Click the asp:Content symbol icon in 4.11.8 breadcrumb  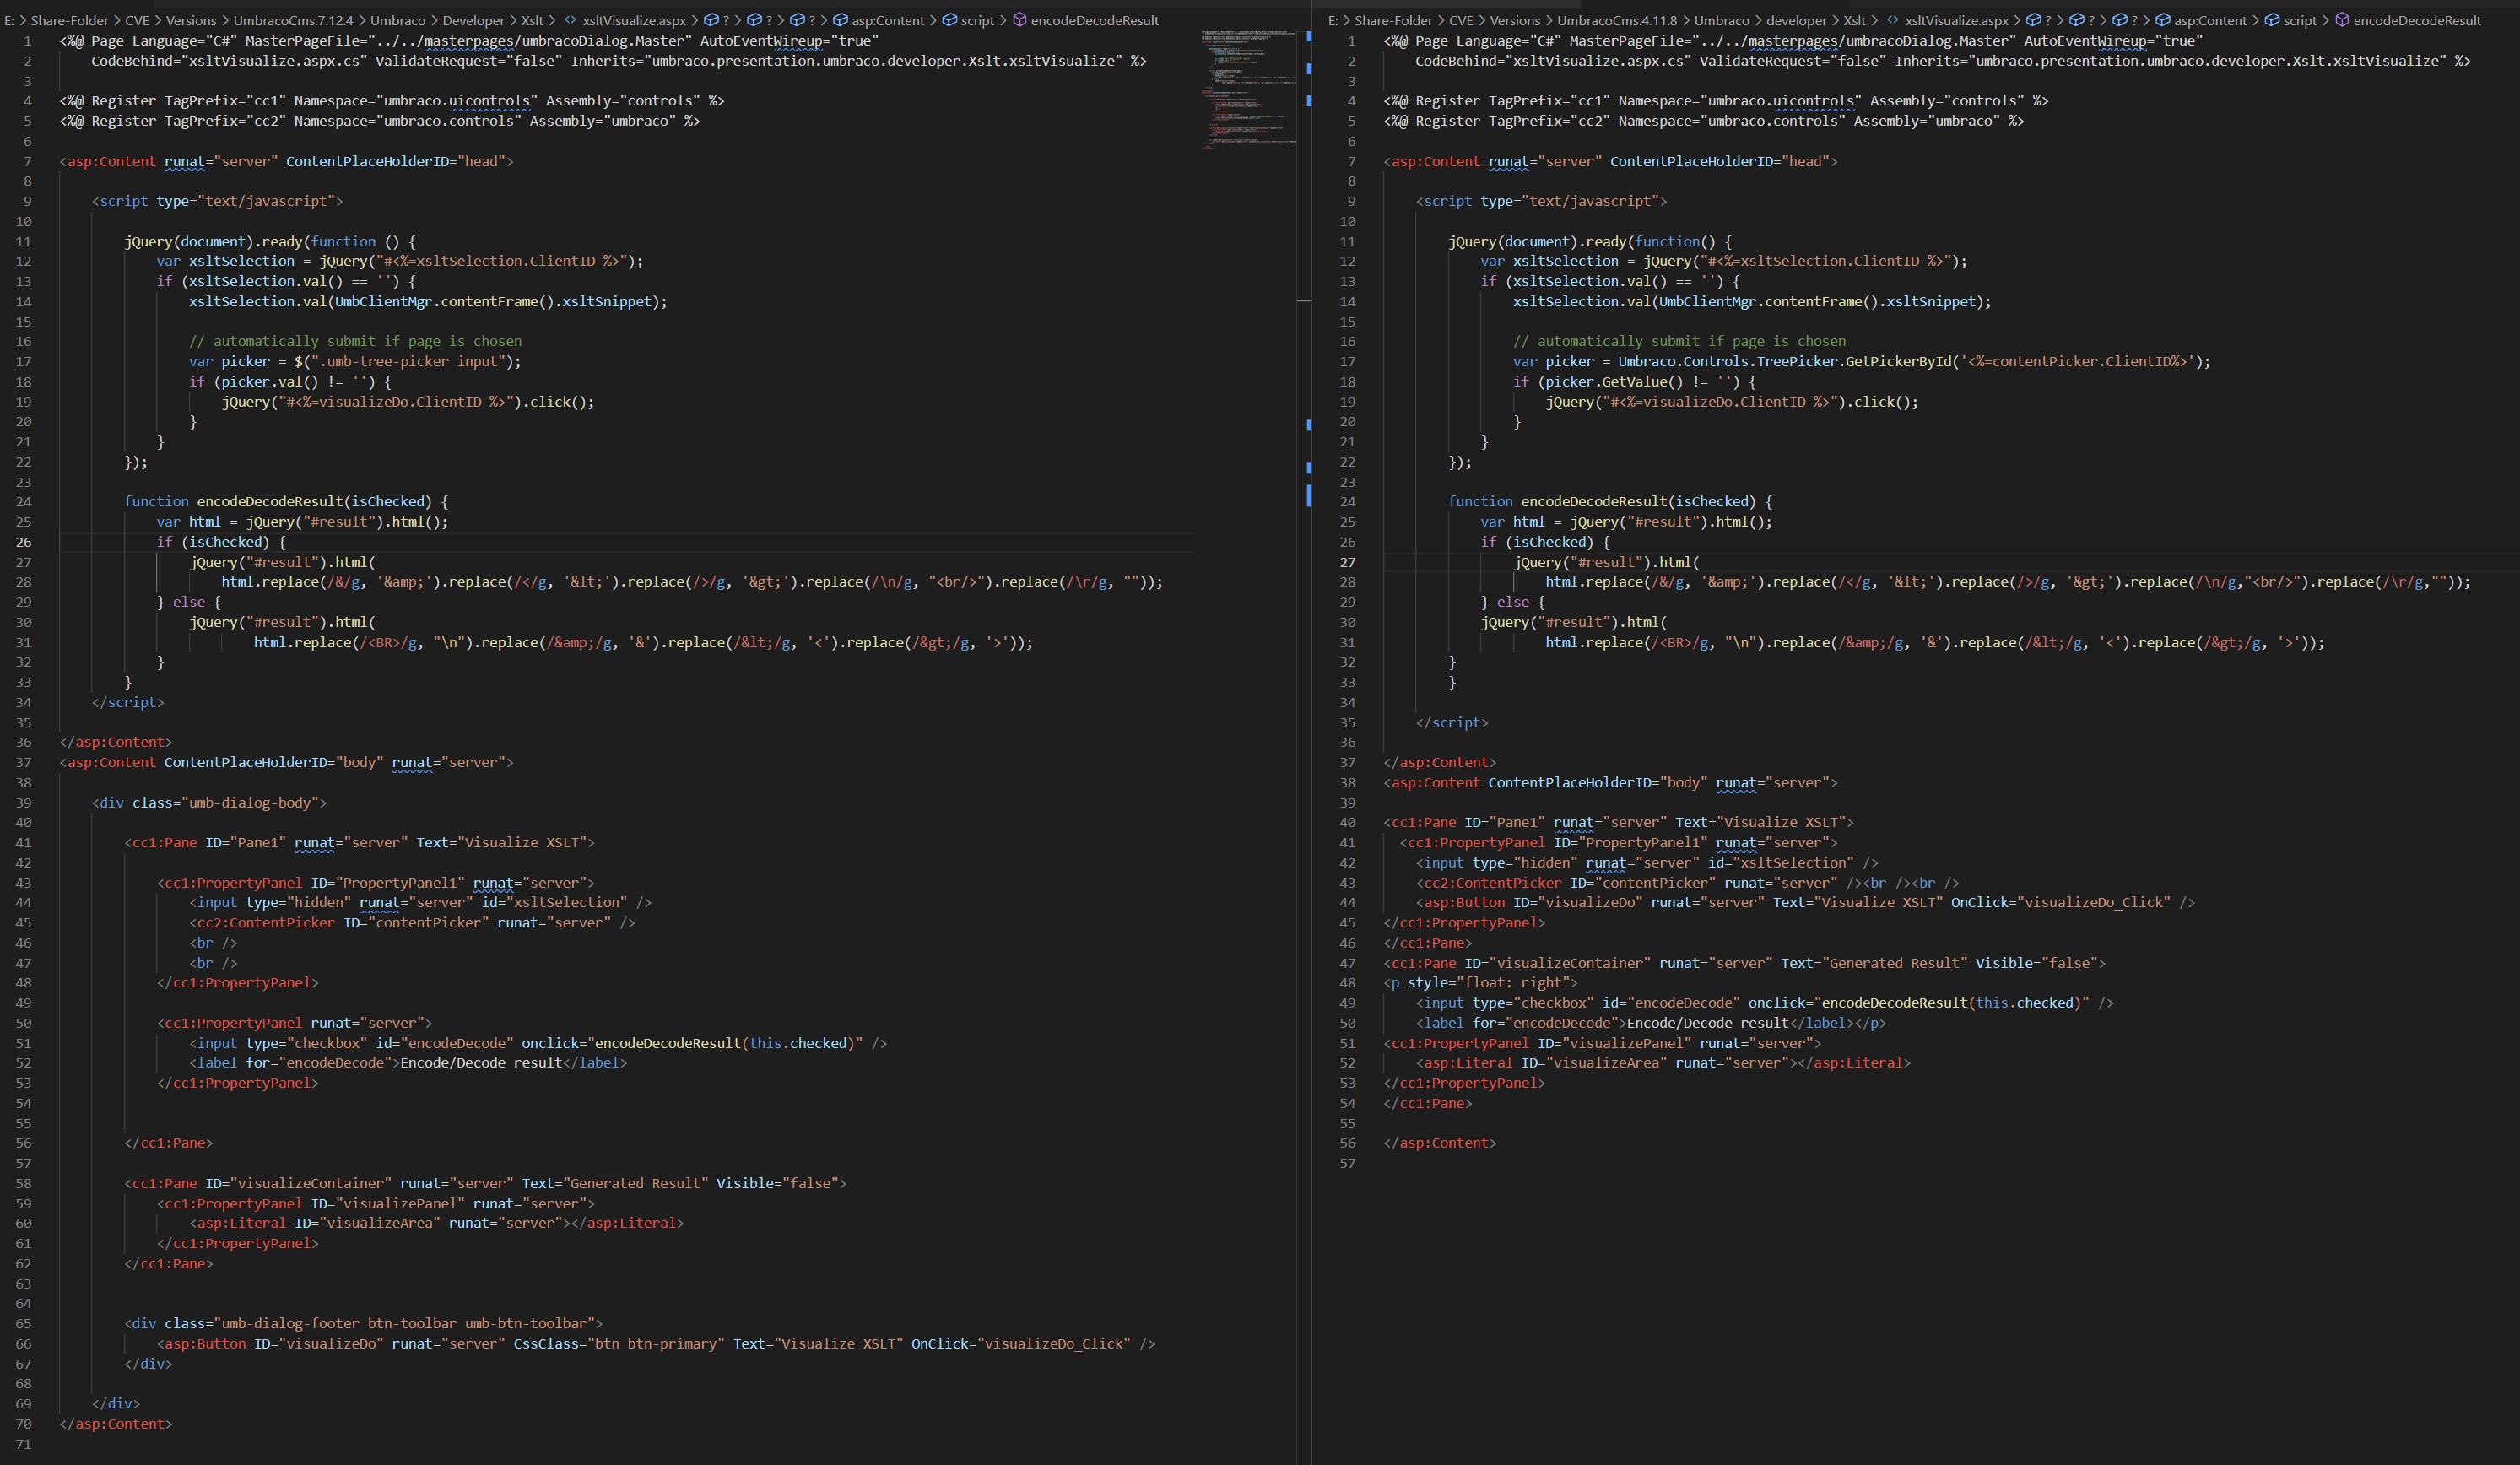coord(2162,20)
